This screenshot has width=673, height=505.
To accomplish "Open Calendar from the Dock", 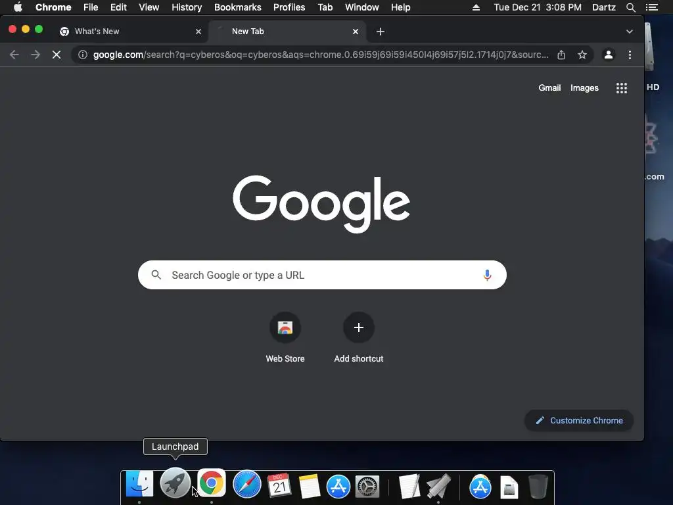I will coord(279,485).
